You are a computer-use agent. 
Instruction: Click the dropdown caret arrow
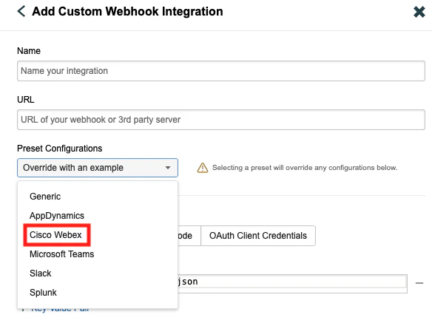point(168,168)
